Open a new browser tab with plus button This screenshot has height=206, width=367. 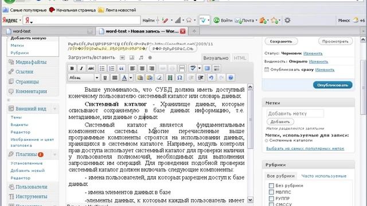[x=194, y=31]
